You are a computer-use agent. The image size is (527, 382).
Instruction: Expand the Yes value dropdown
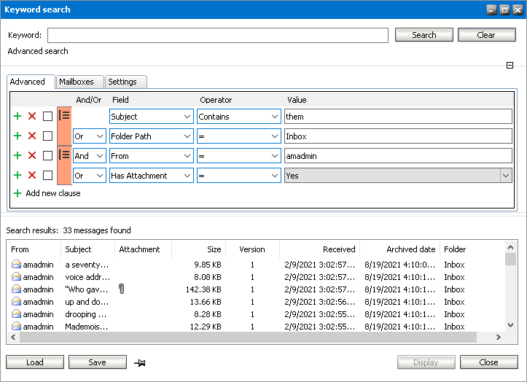(505, 176)
